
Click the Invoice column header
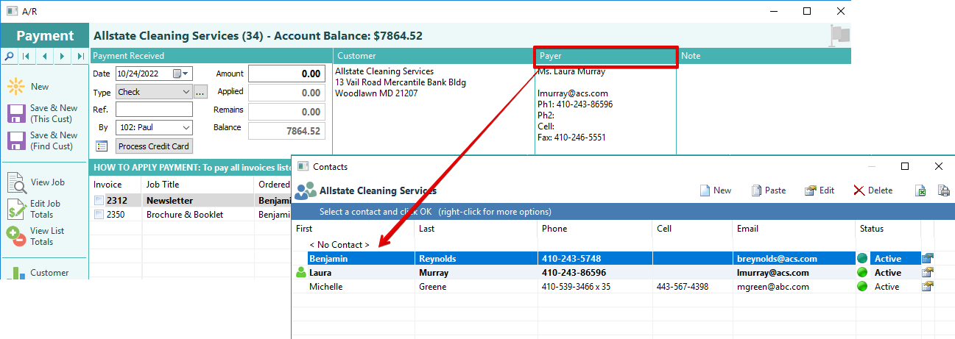[115, 185]
